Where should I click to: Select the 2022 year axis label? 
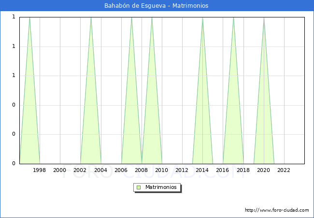click(284, 170)
